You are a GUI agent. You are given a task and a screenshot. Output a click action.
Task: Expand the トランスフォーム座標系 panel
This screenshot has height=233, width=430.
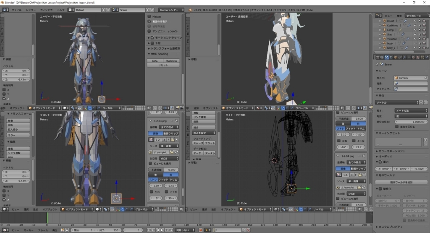pyautogui.click(x=149, y=49)
